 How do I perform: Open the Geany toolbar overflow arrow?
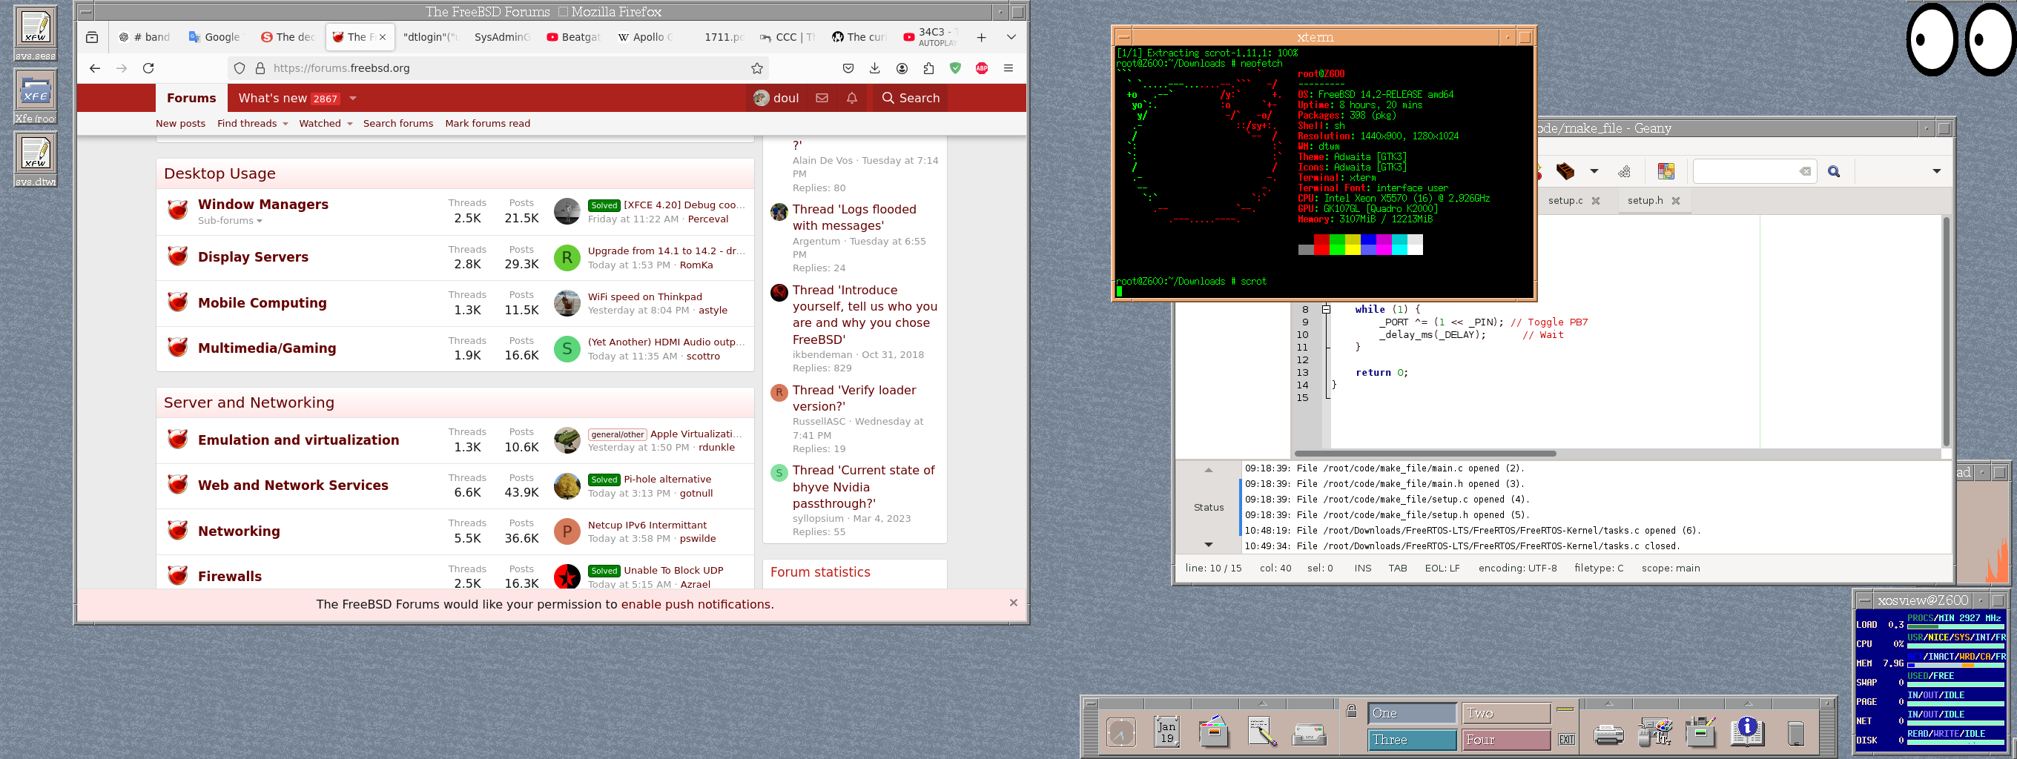(1936, 171)
